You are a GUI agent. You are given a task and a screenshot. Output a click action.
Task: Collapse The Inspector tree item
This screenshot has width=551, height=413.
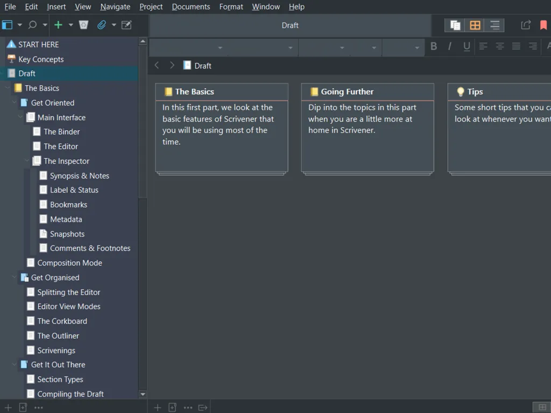[27, 161]
